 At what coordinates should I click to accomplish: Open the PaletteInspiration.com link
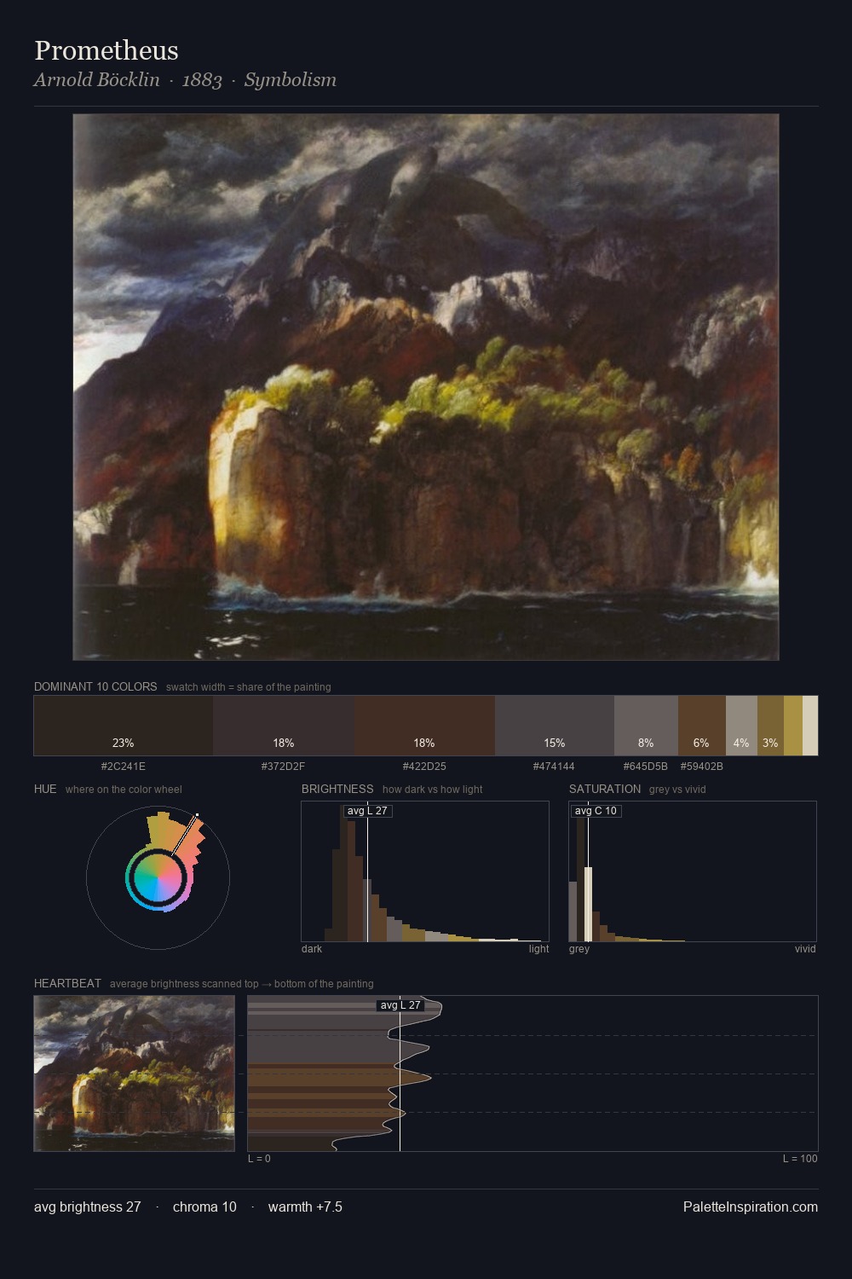pyautogui.click(x=751, y=1207)
